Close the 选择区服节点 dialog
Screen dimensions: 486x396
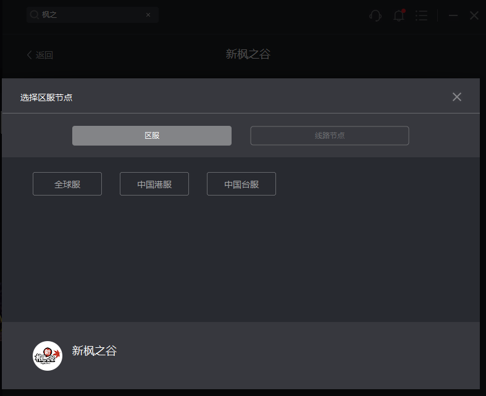[x=457, y=97]
